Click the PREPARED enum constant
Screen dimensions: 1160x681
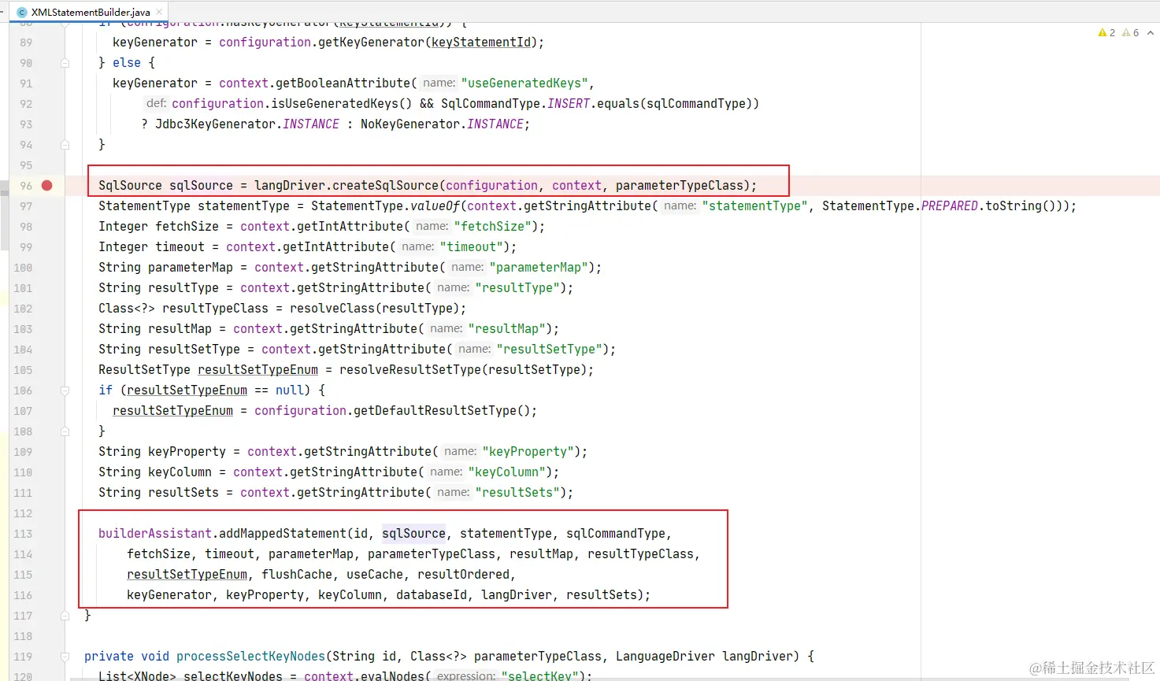[x=950, y=206]
